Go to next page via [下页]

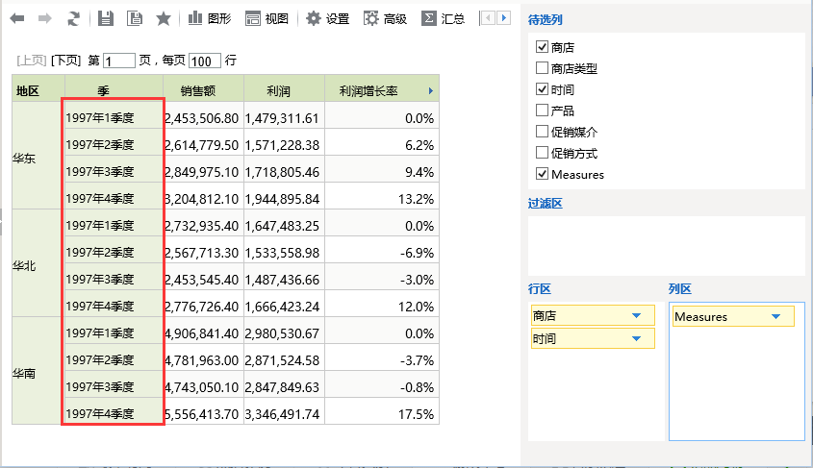tap(65, 61)
